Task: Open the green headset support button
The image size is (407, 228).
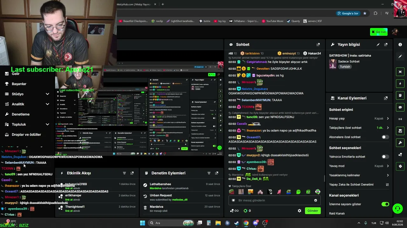Action: 397,208
